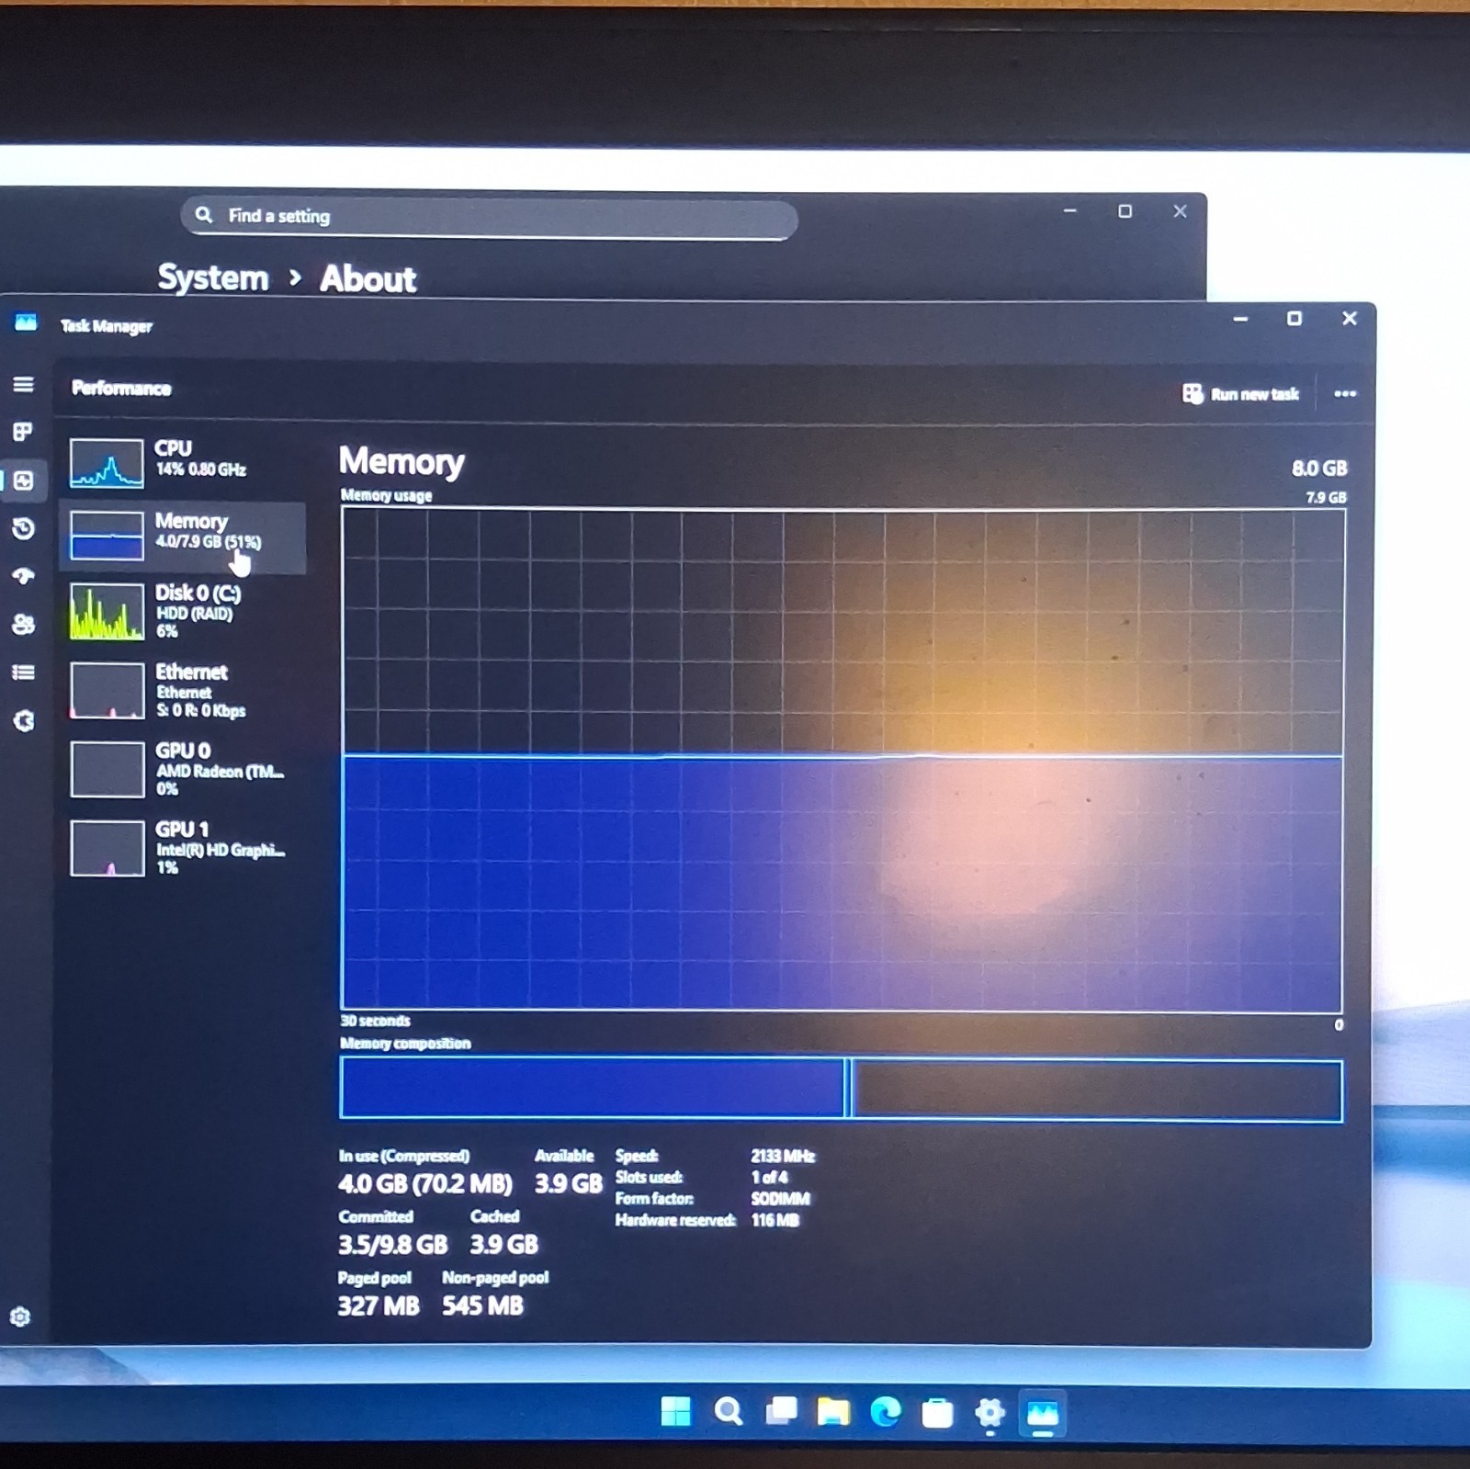Click the System breadcrumb in Settings window
Screen dimensions: 1470x1469
[x=213, y=277]
